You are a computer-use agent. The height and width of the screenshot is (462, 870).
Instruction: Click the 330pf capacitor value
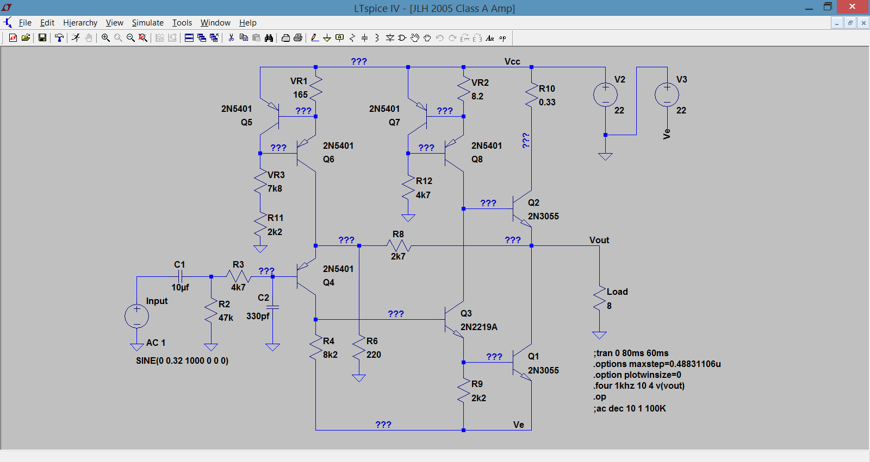click(x=258, y=316)
